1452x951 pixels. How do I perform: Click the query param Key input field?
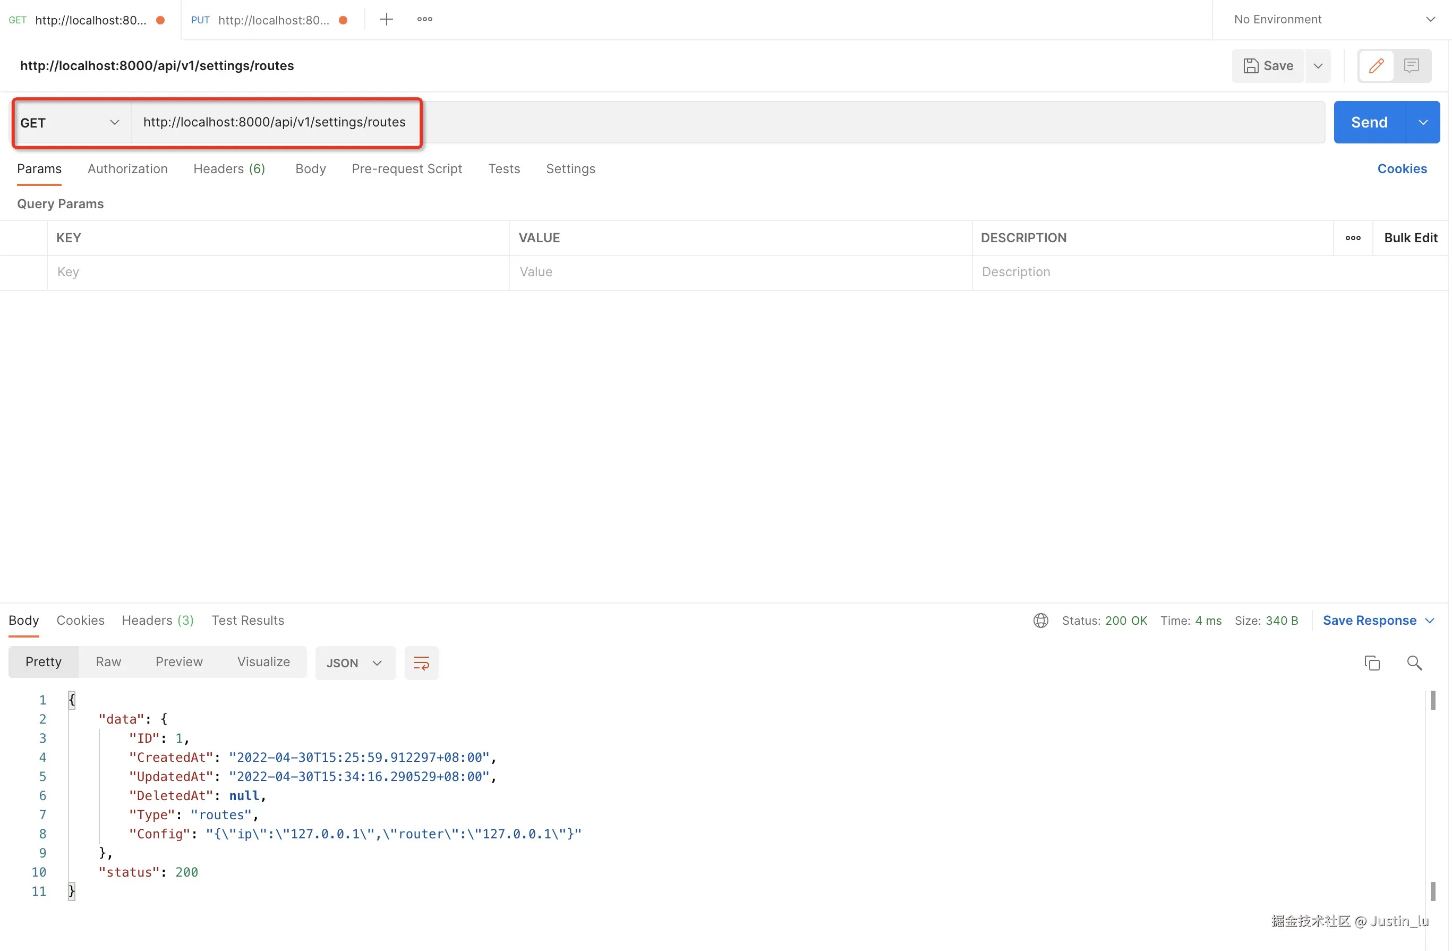tap(278, 272)
